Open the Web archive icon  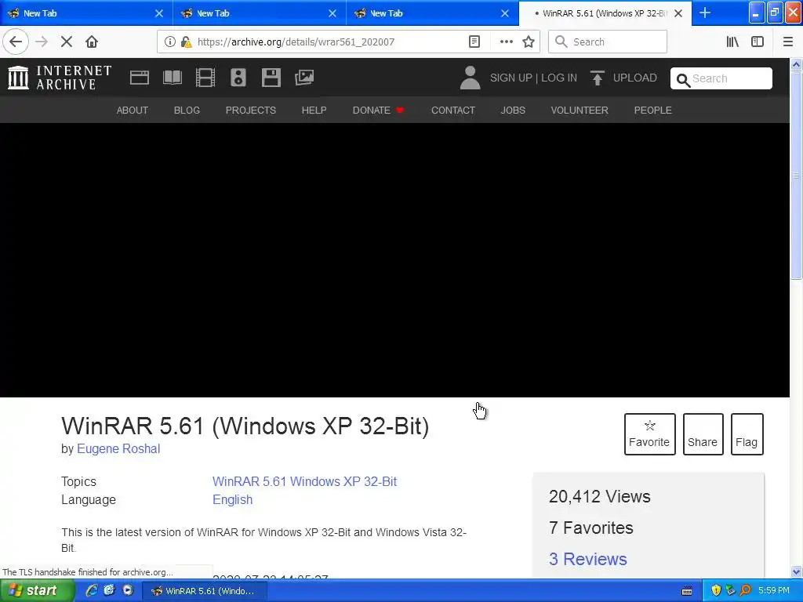pyautogui.click(x=140, y=78)
